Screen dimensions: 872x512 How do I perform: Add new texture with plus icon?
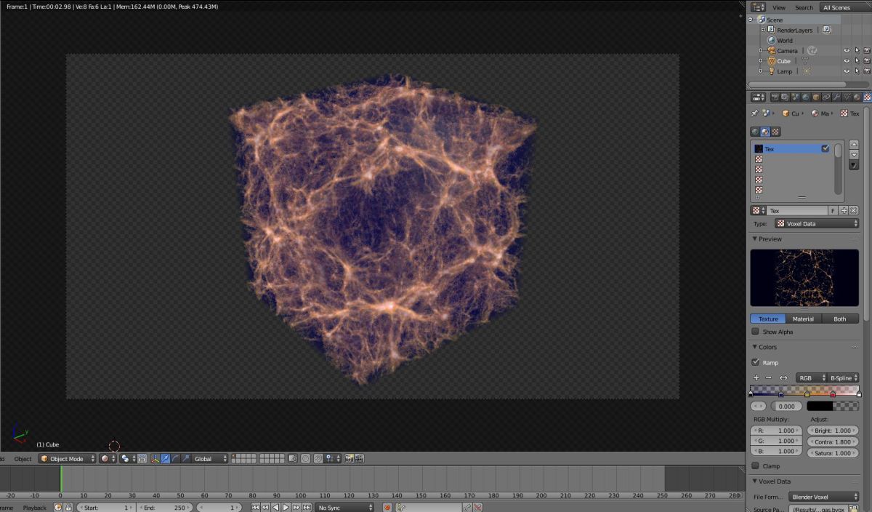[x=844, y=210]
